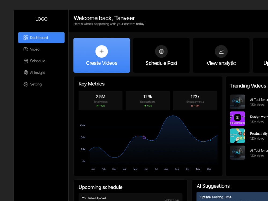Click the View analytic card
Viewport: 268px width, 201px height.
[221, 55]
